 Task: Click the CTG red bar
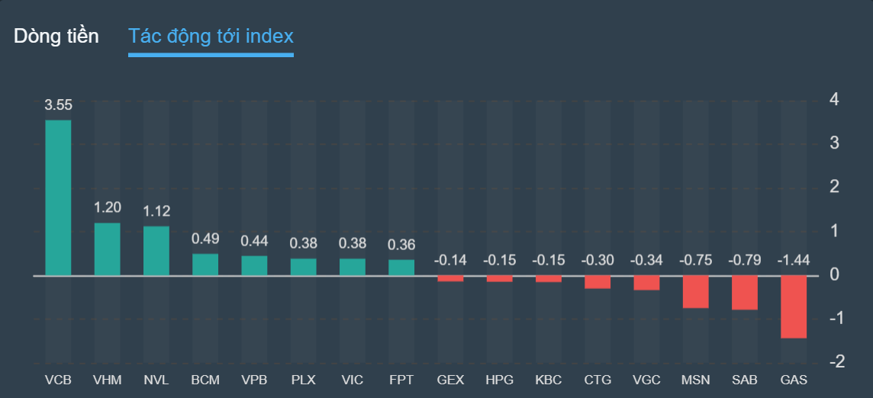click(598, 282)
